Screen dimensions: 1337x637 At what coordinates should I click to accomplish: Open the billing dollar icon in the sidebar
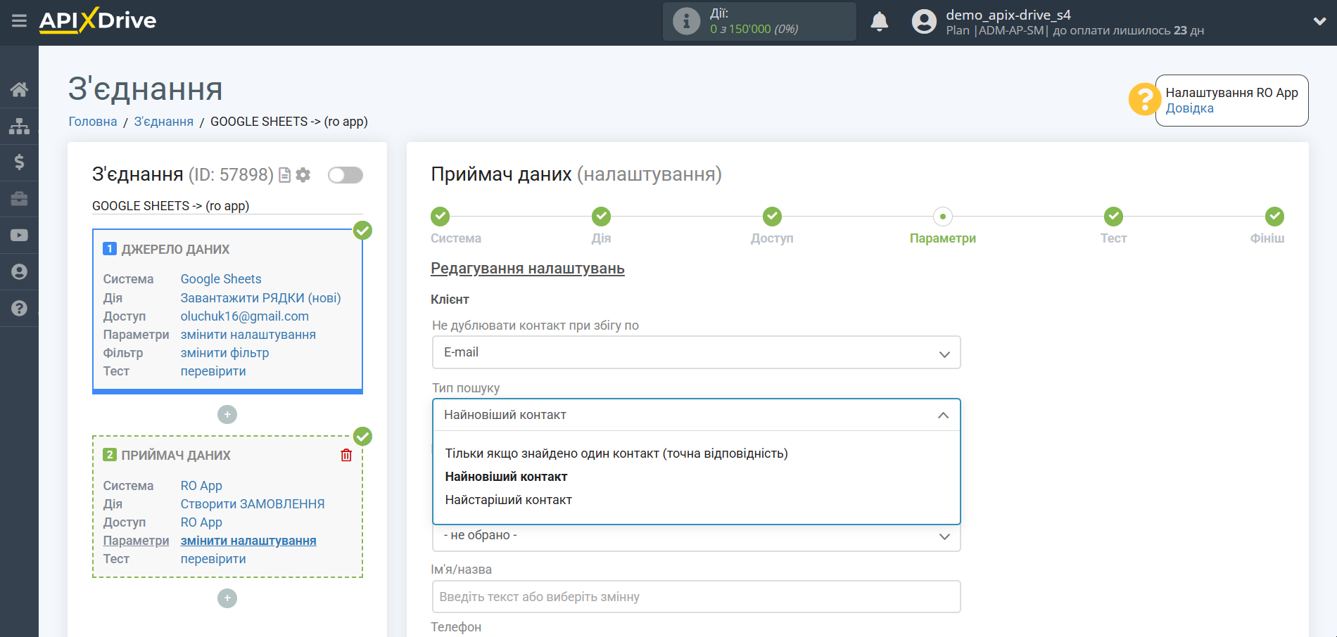(x=19, y=162)
